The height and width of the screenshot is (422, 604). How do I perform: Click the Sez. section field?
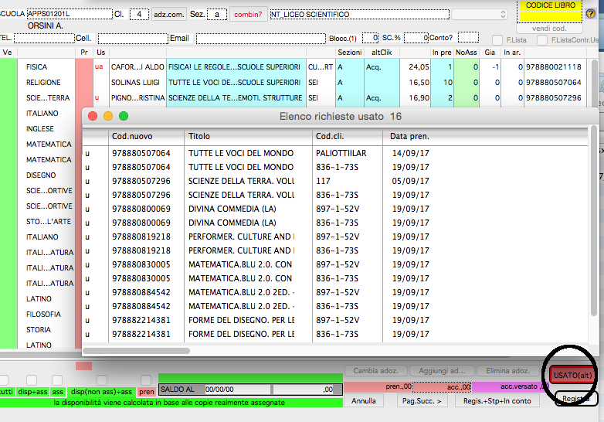coord(217,14)
